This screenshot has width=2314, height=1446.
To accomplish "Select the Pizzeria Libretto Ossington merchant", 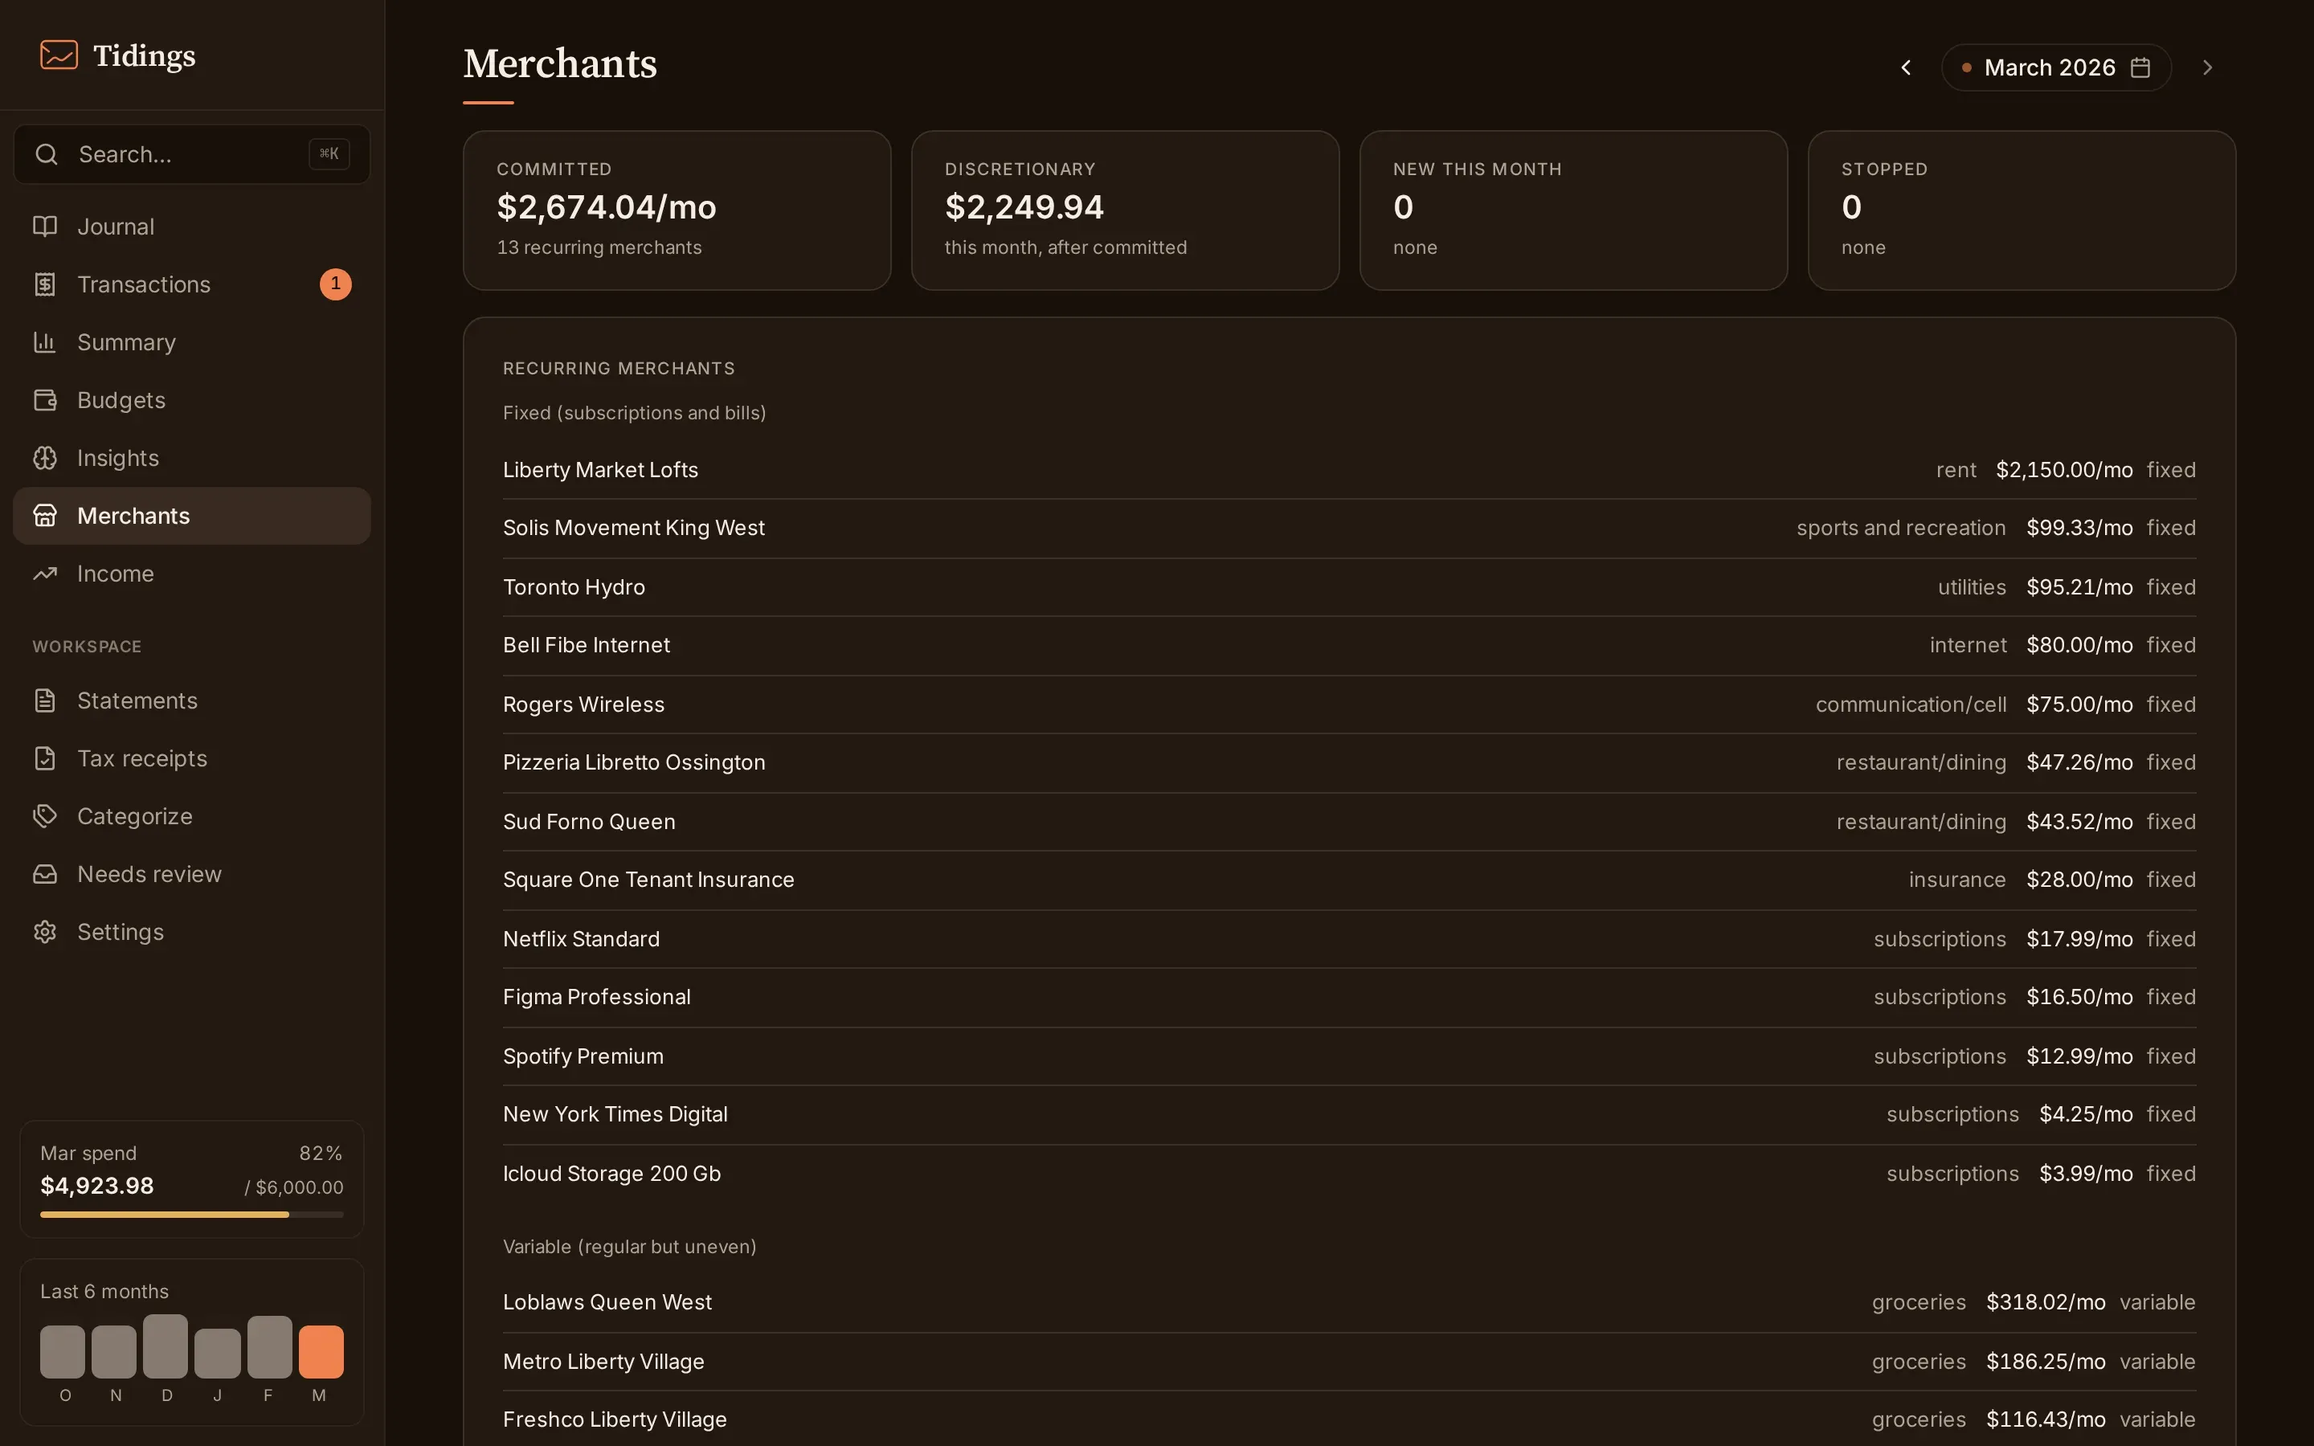I will pyautogui.click(x=1349, y=763).
